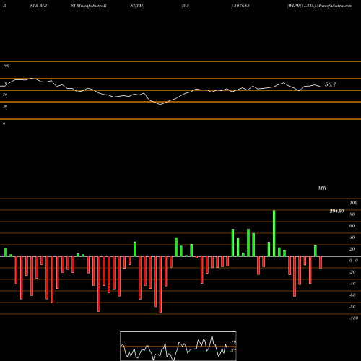The width and height of the screenshot is (361, 361).
Task: Click the -20 label on MR axis
Action: tap(352, 272)
